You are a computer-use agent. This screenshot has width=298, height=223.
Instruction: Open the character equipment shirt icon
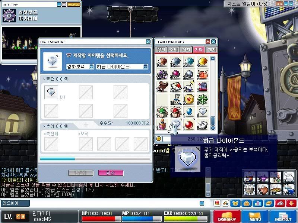[x=236, y=203]
